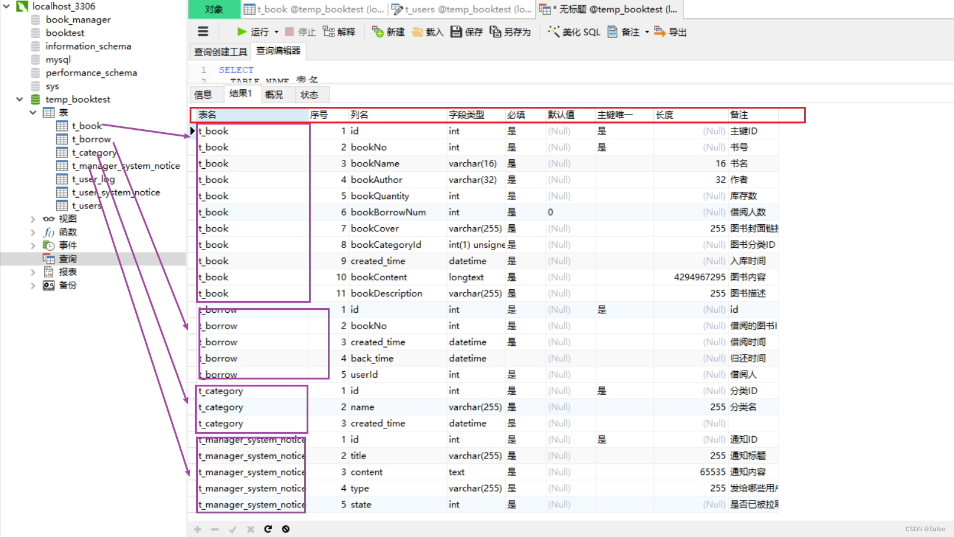Collapse the localhost_3306 connection node

[6, 6]
